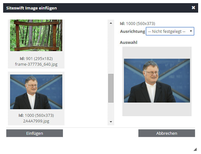Image resolution: width=201 pixels, height=154 pixels.
Task: Click the Abbrechen button
Action: [167, 133]
